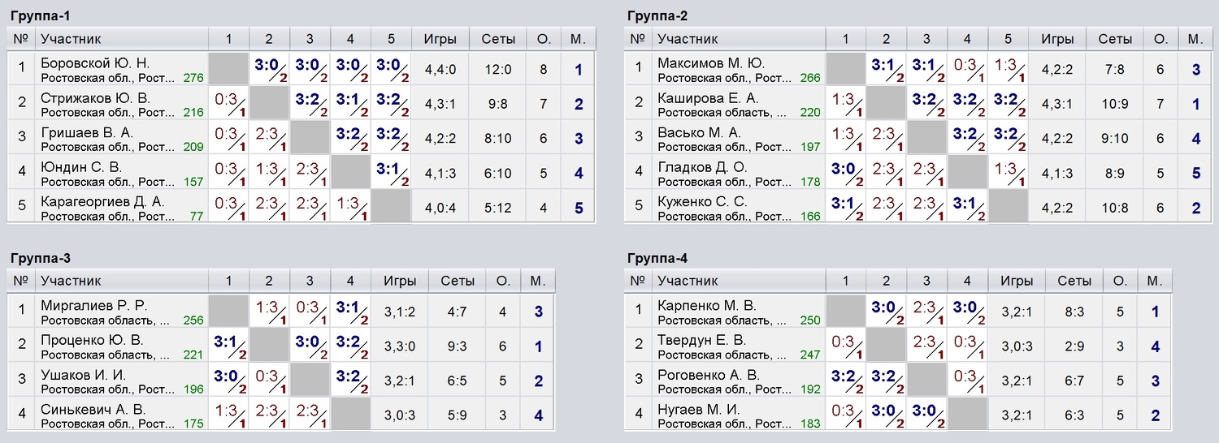Viewport: 1219px width, 443px height.
Task: Click Куженко С. С. participant name
Action: point(703,201)
